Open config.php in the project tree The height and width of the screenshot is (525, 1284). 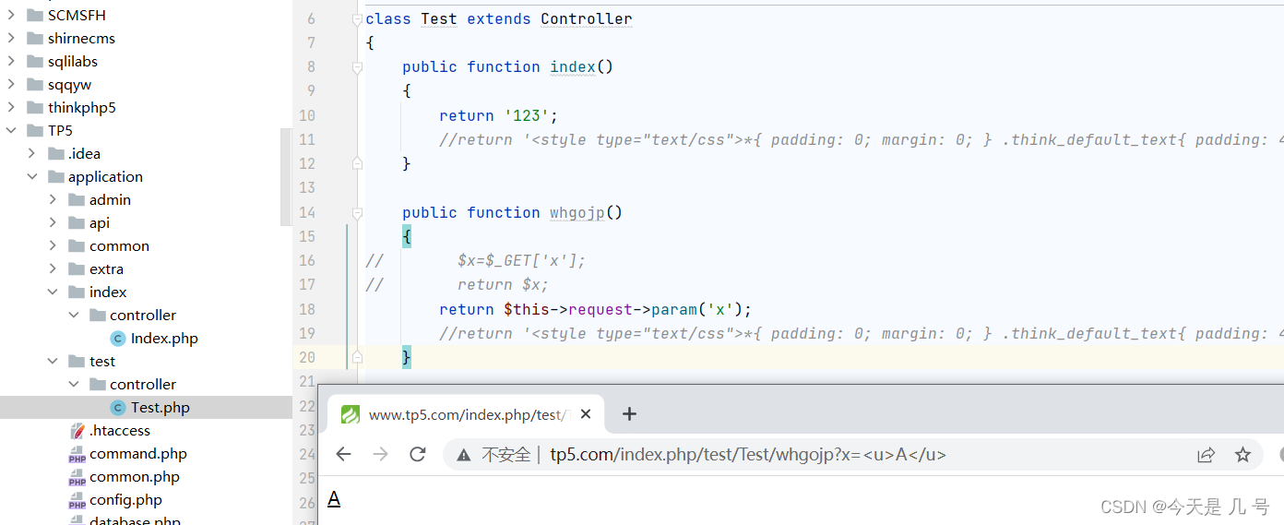coord(125,500)
